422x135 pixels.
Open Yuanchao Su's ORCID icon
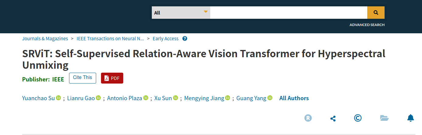pos(58,98)
